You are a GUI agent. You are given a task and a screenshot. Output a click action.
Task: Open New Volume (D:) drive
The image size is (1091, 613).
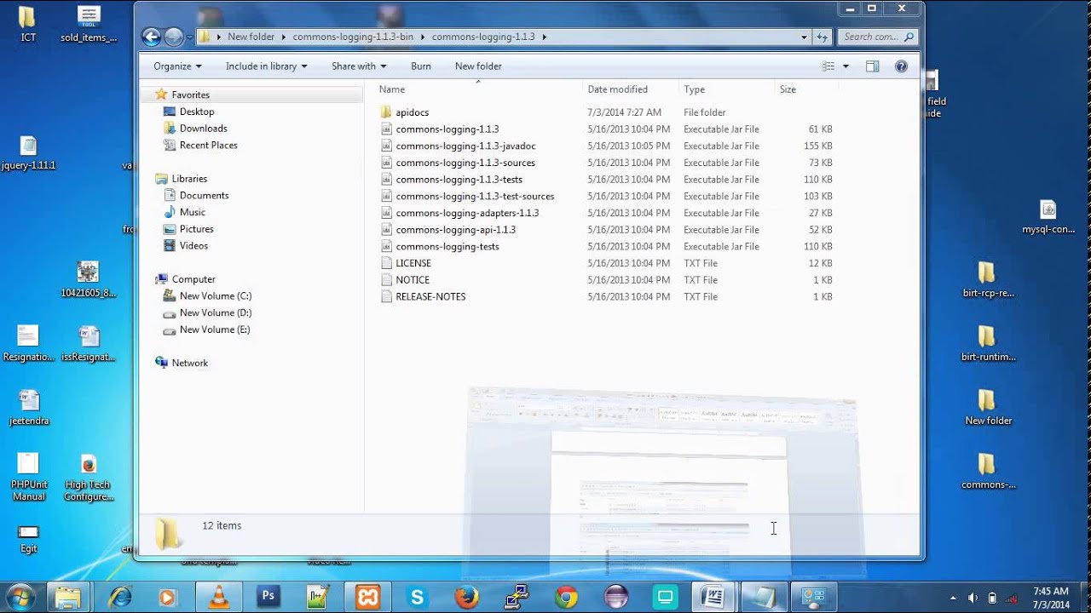click(215, 313)
